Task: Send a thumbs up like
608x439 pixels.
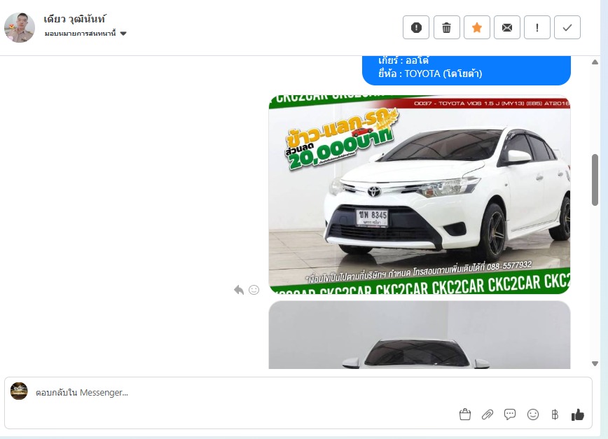Action: click(577, 414)
